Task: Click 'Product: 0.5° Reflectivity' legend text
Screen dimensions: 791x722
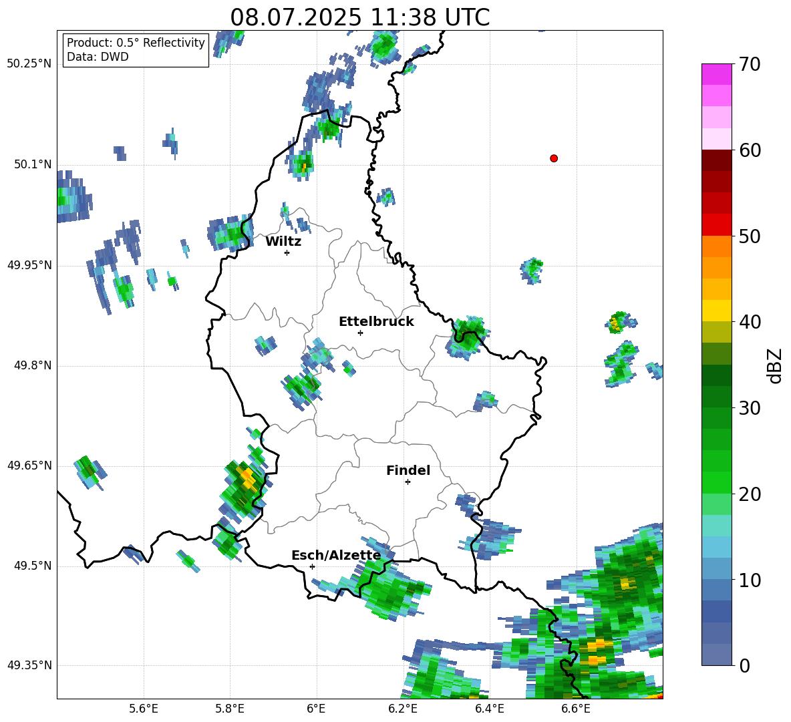Action: point(136,42)
